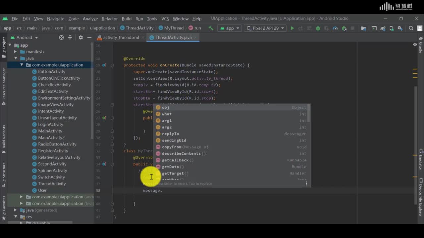Click the completion popup scrollbar
424x238 pixels.
(x=309, y=113)
